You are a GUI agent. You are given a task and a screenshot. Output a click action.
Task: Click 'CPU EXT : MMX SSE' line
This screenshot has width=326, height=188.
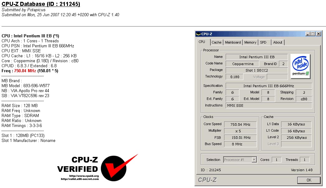pyautogui.click(x=21, y=51)
